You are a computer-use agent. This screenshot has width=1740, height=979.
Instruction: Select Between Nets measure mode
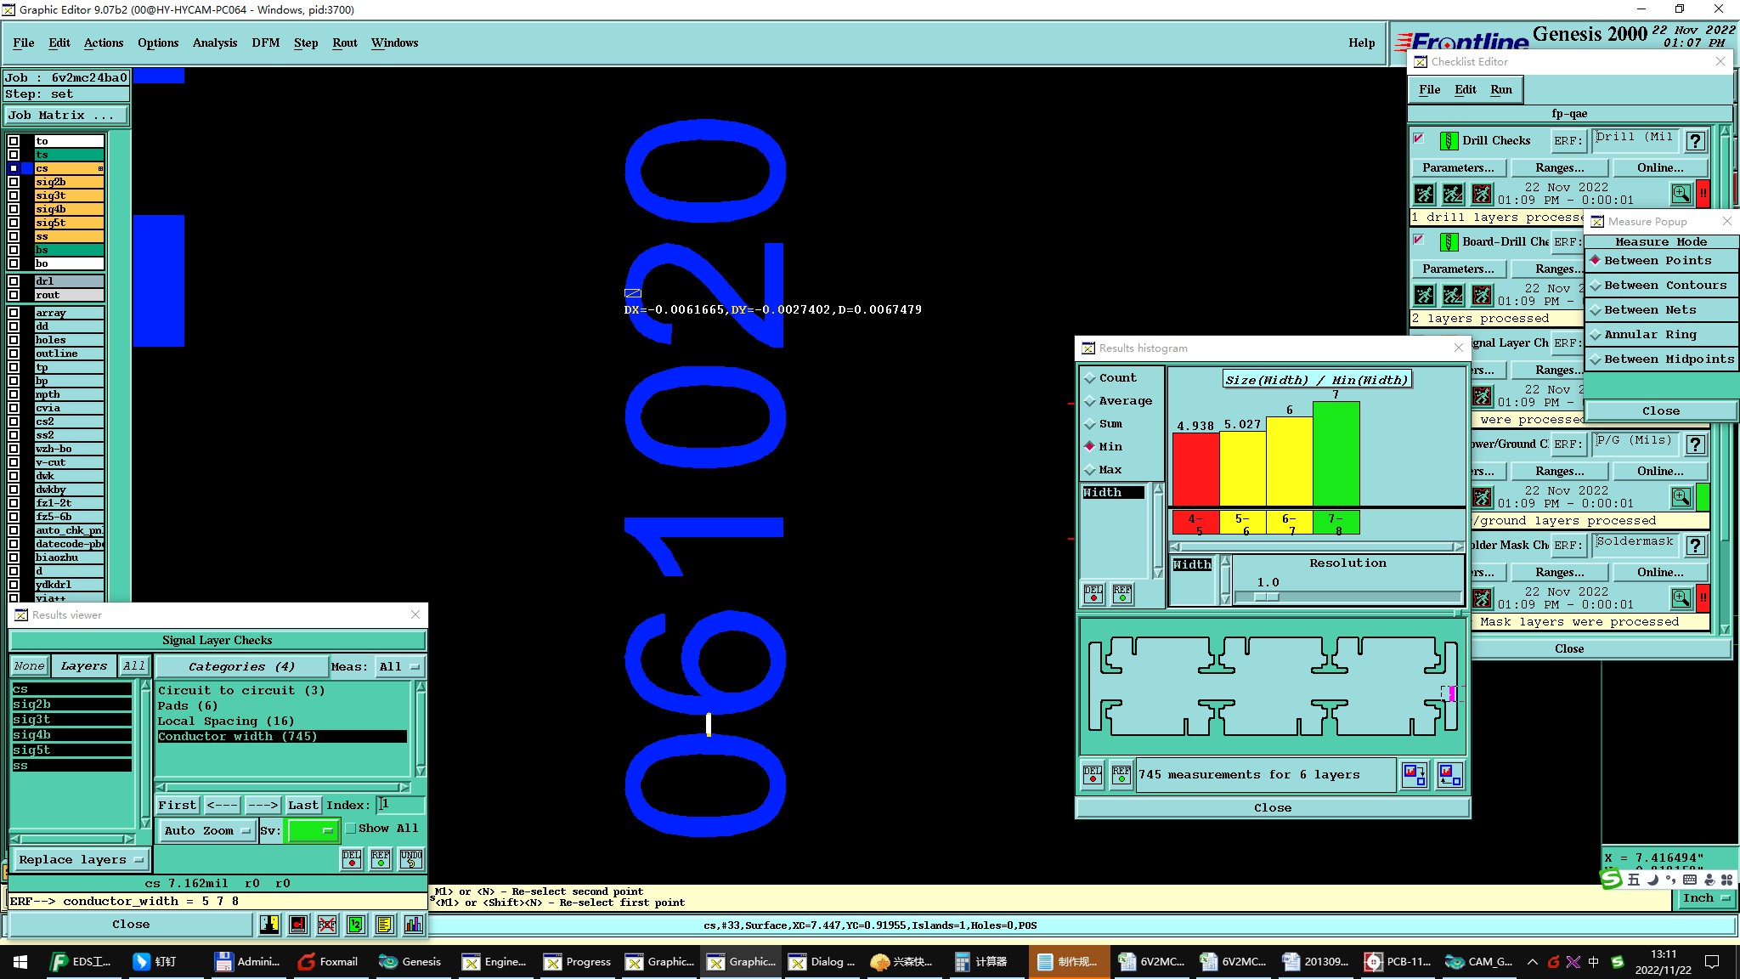click(x=1649, y=310)
